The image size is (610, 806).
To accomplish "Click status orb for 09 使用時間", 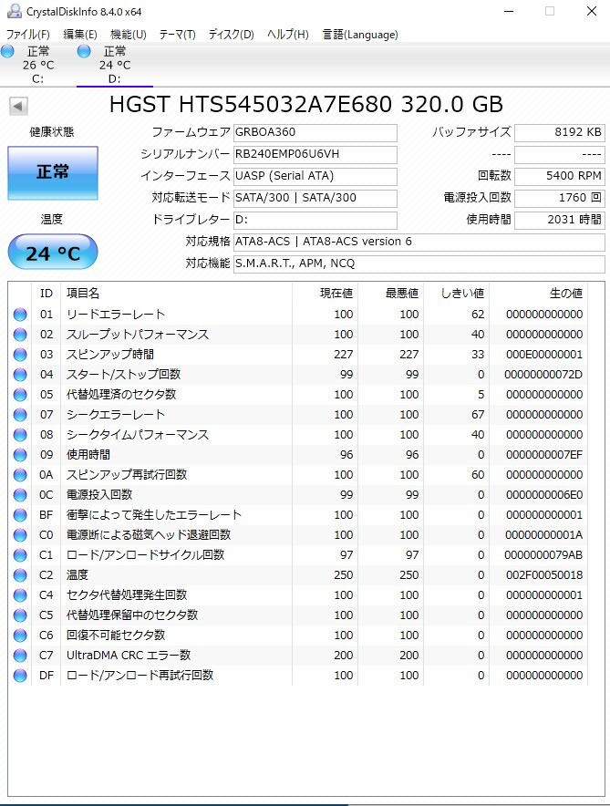I will pos(20,455).
